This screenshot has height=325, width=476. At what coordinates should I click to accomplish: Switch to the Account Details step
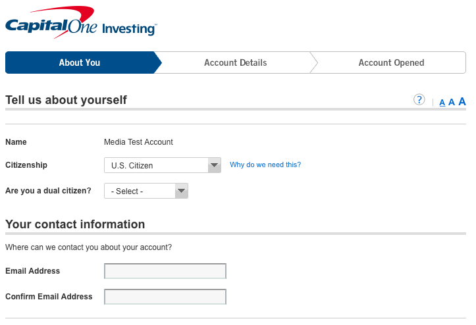tap(235, 63)
